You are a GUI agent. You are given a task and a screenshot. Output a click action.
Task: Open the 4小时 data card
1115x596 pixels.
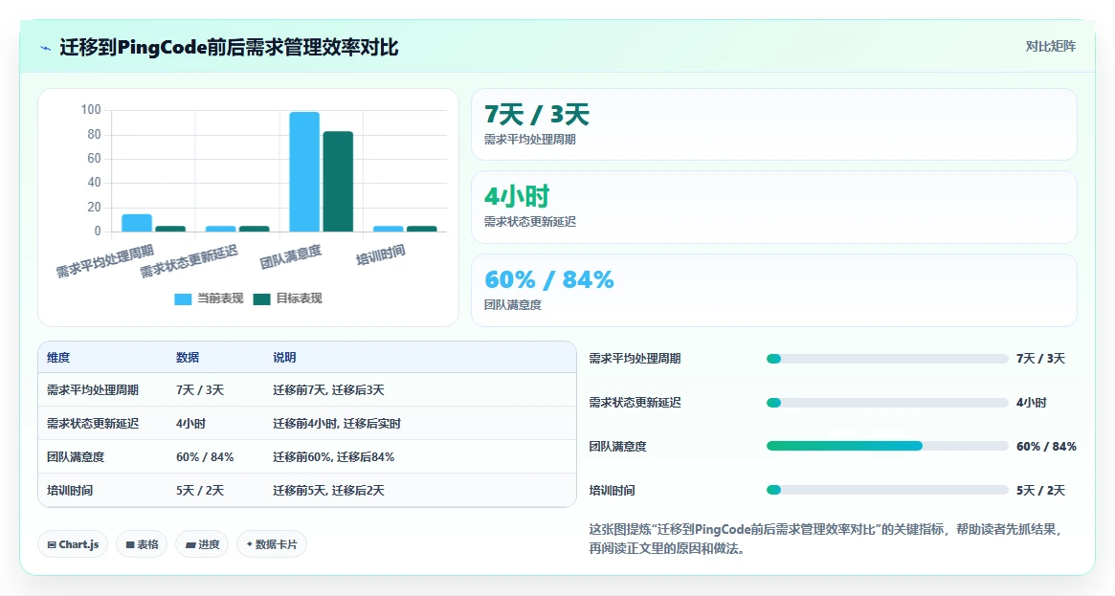click(x=773, y=208)
